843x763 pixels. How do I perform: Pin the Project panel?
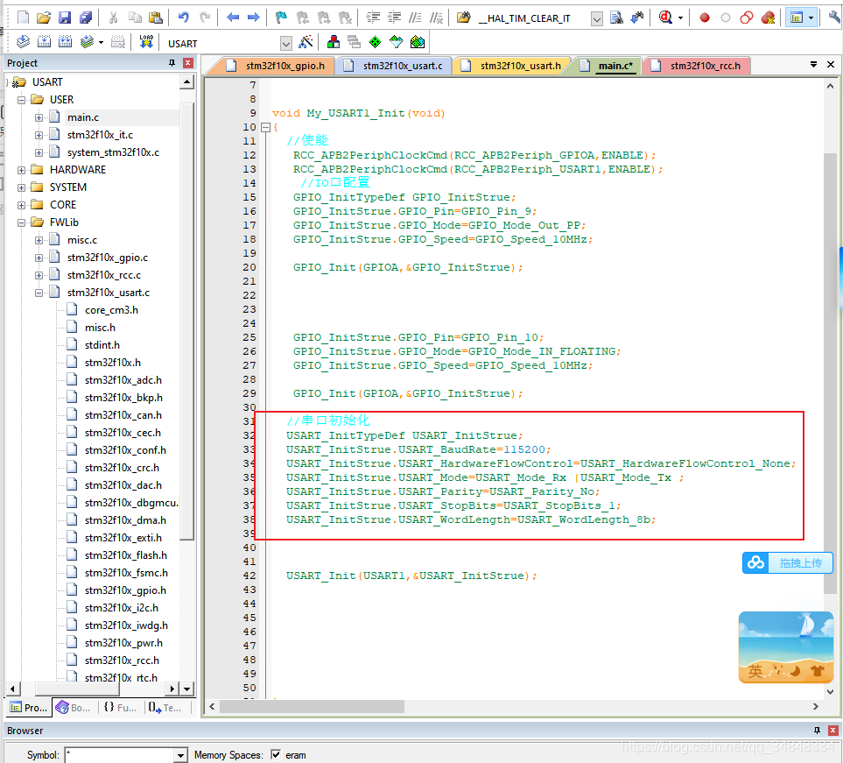pyautogui.click(x=172, y=63)
